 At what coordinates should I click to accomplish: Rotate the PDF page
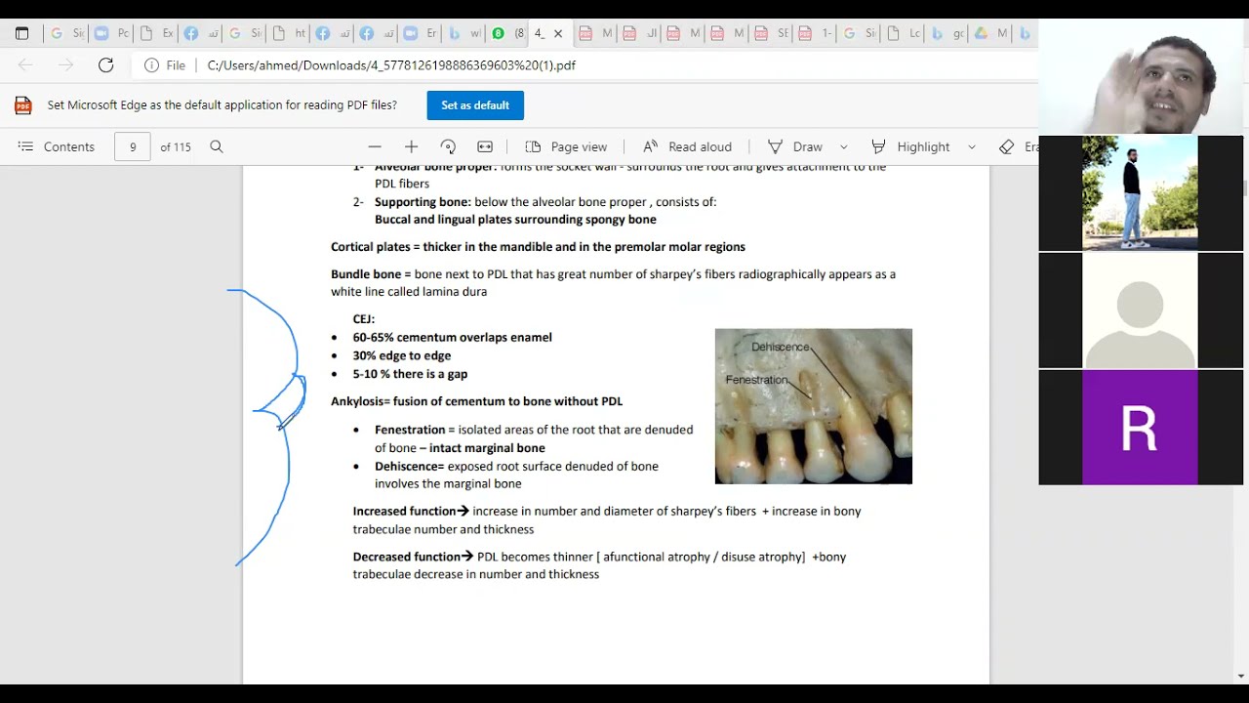[448, 146]
